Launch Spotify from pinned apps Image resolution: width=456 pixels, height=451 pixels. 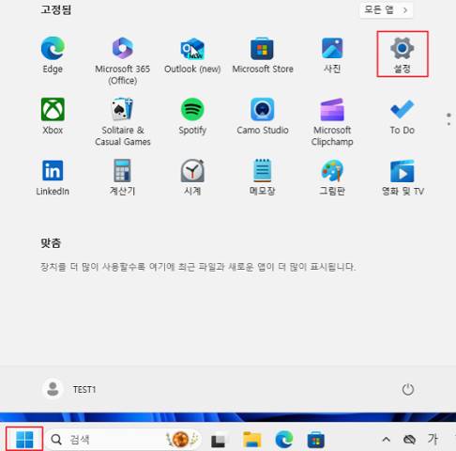pos(192,117)
